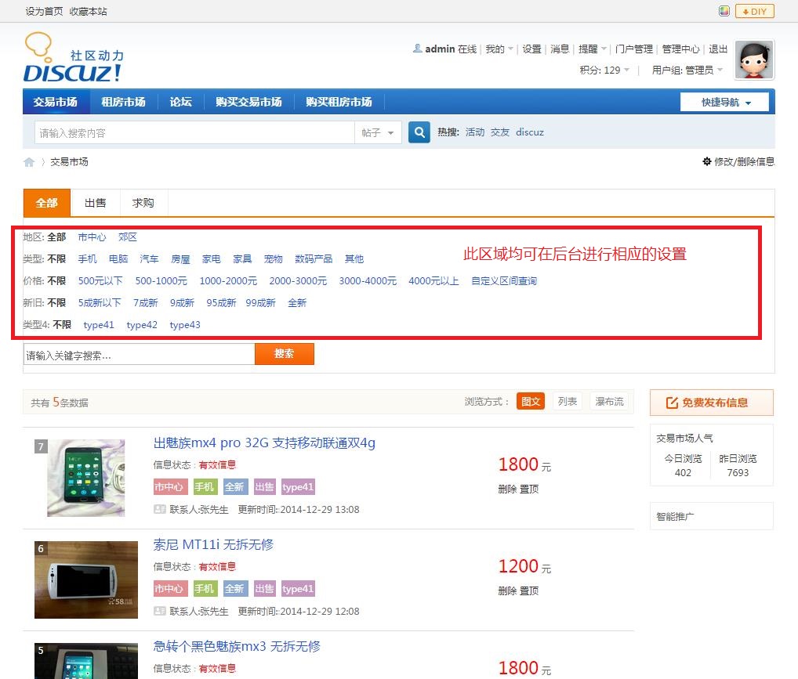Click the magnifier search button
798x679 pixels.
coord(419,132)
